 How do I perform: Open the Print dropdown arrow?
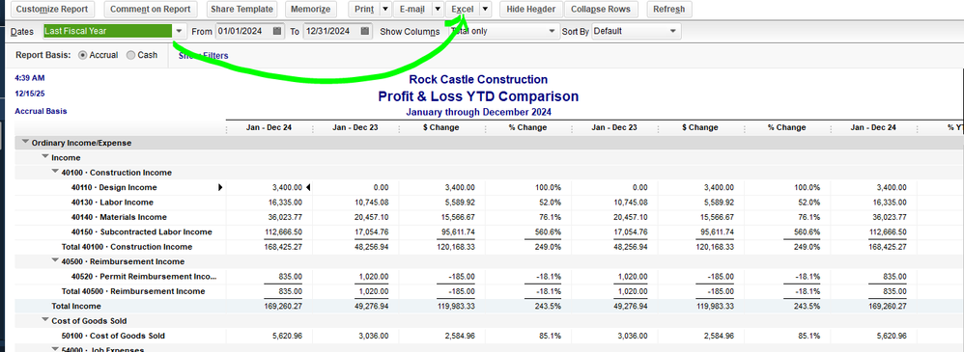tap(384, 10)
